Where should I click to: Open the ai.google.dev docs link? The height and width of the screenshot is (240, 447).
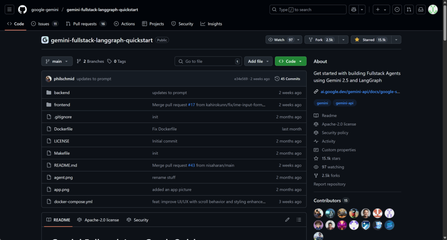(x=360, y=92)
